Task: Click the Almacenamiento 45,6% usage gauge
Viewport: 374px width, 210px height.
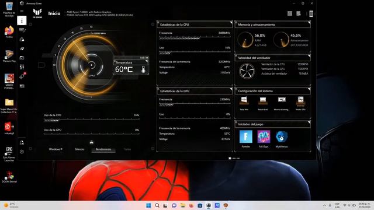Action: [x=281, y=40]
